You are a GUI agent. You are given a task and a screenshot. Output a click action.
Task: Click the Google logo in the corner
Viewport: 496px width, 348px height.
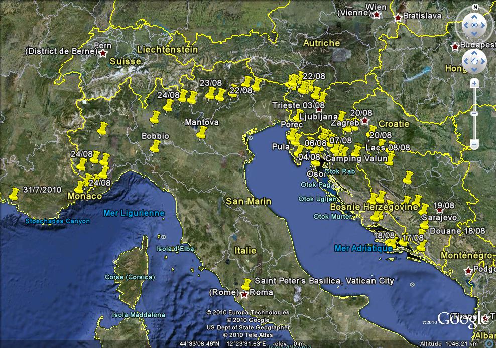tap(462, 319)
